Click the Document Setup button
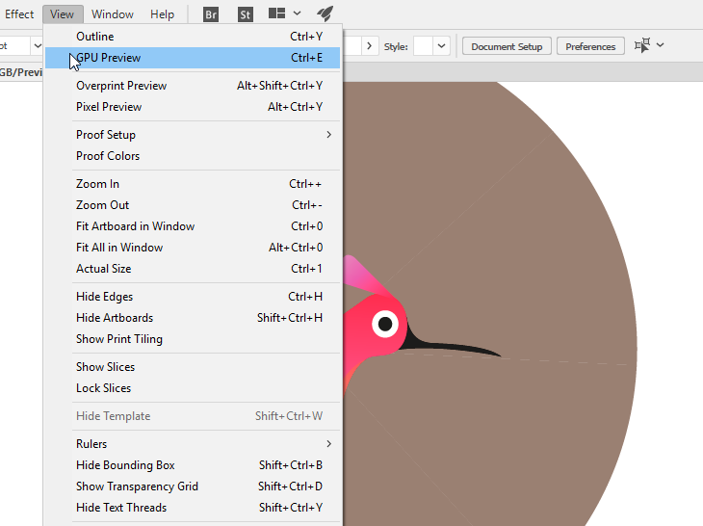Viewport: 703px width, 526px height. click(507, 46)
